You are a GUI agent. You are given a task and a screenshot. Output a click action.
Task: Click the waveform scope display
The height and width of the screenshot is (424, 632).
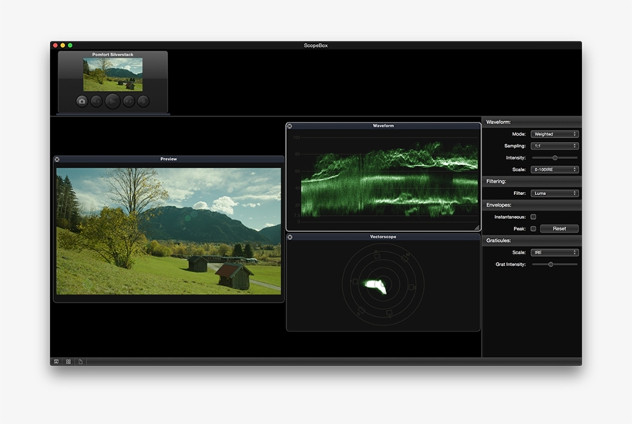pyautogui.click(x=383, y=180)
